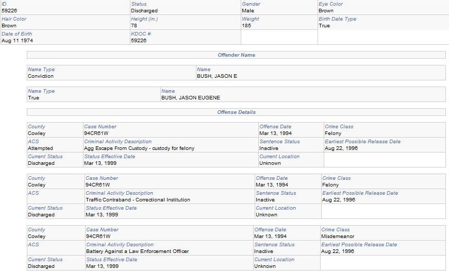Select the Gender value Male
Image resolution: width=449 pixels, height=271 pixels.
coord(248,10)
